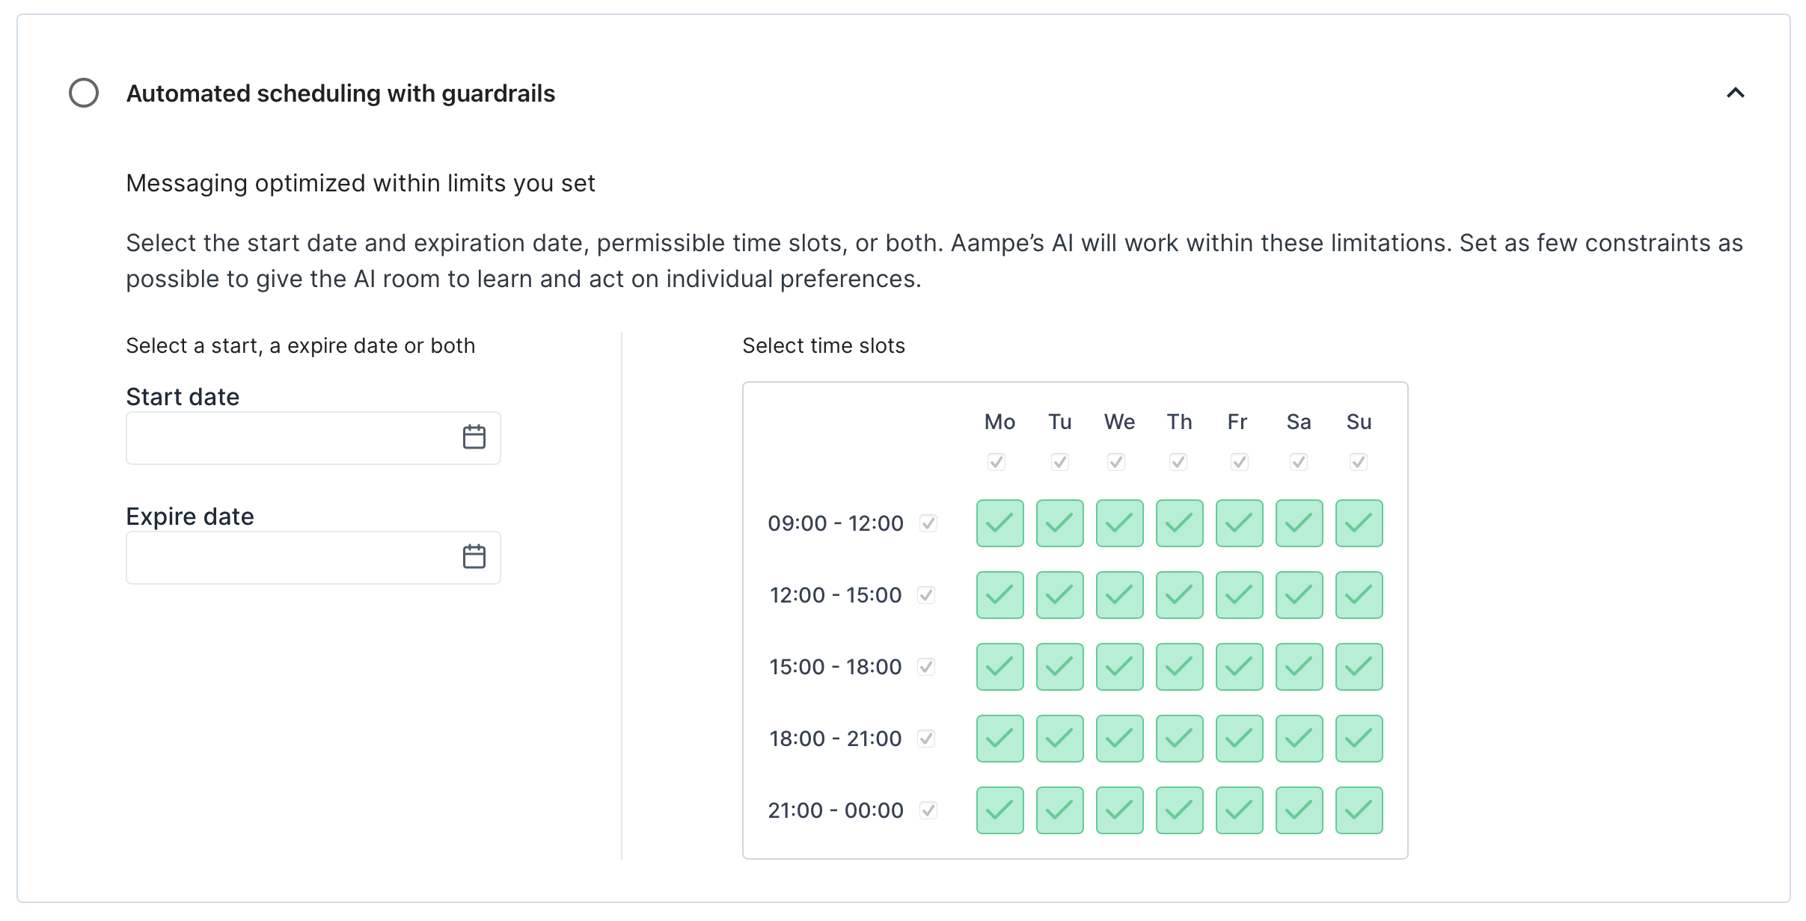Deselect Monday 21:00 - 00:00 time slot
The width and height of the screenshot is (1806, 921).
(x=1000, y=810)
